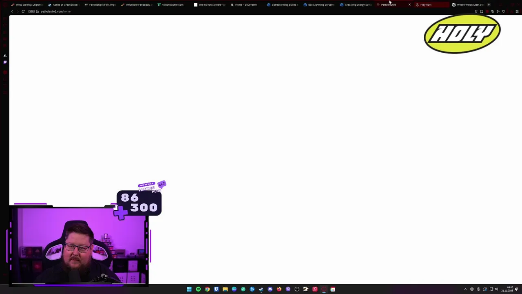Reload the pathofexile2.com page
The height and width of the screenshot is (294, 522).
click(x=23, y=11)
